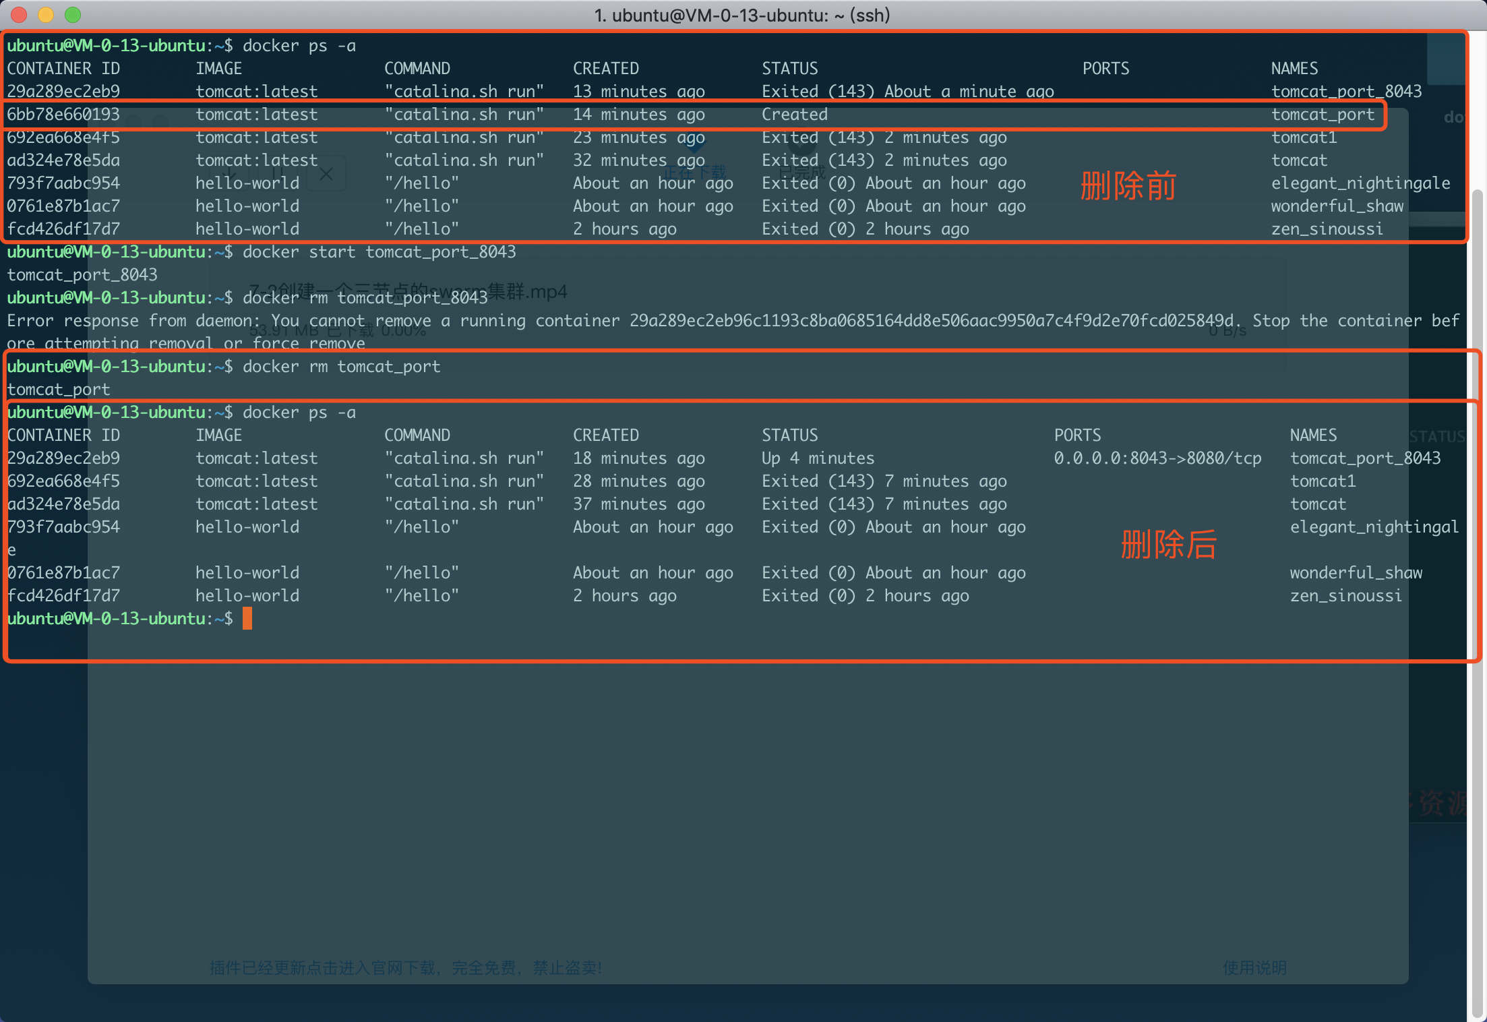Click zen_sinoussi in second listing
The image size is (1487, 1022).
pos(1346,595)
